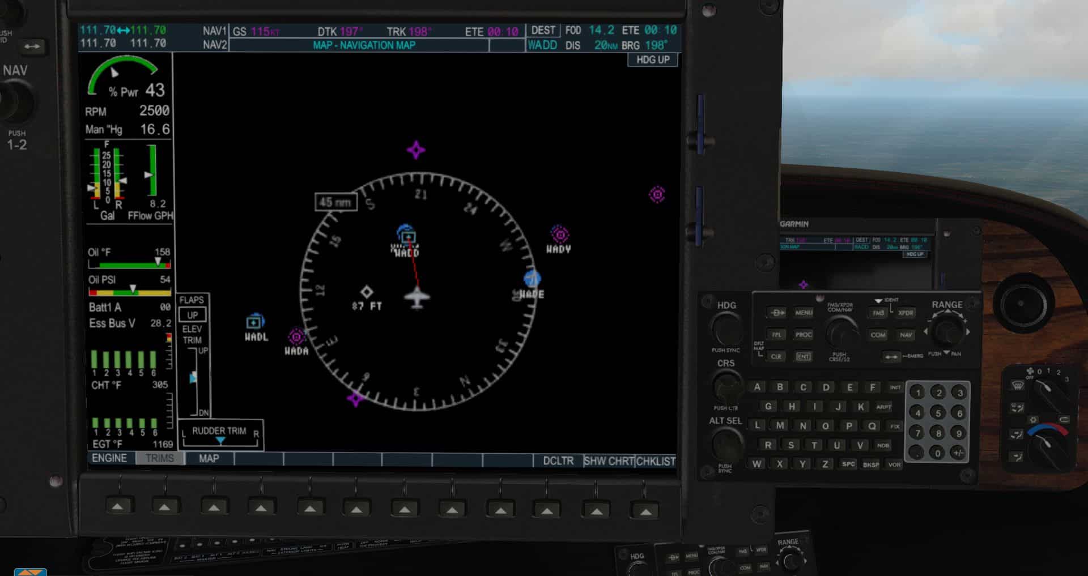Click the WADY waypoint symbol on map
The image size is (1088, 576).
pyautogui.click(x=560, y=234)
